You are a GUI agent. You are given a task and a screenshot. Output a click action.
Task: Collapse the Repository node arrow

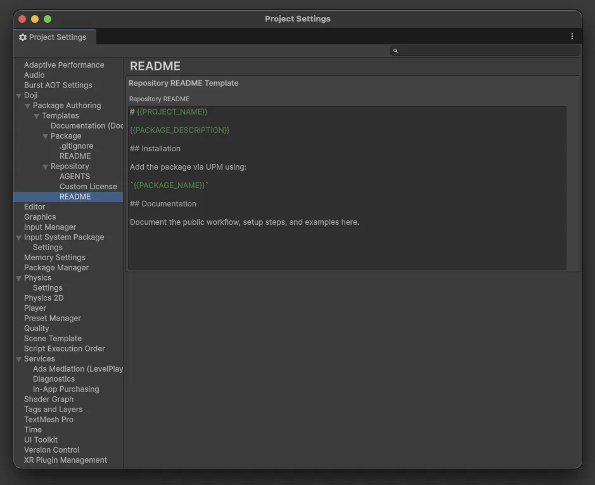(x=45, y=167)
